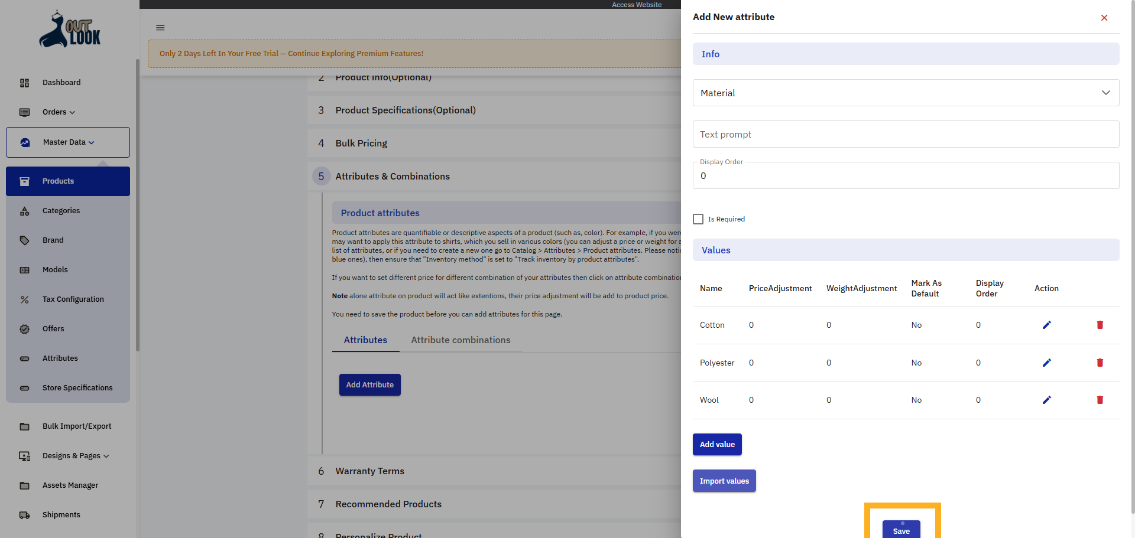1135x538 pixels.
Task: Select the Attributes tab
Action: [365, 340]
